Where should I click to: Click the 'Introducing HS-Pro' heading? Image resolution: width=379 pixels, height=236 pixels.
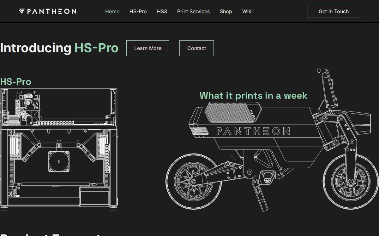(59, 48)
